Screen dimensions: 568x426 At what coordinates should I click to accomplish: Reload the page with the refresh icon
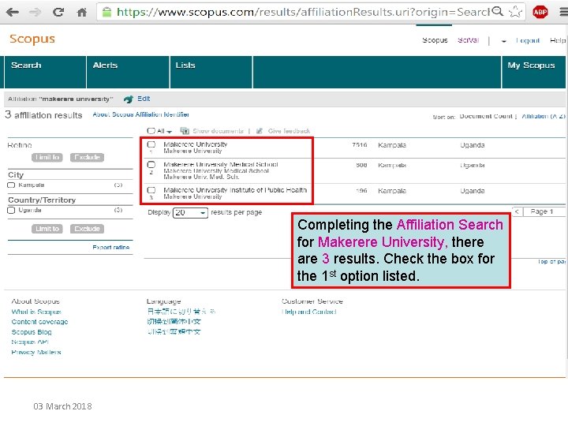[x=58, y=12]
